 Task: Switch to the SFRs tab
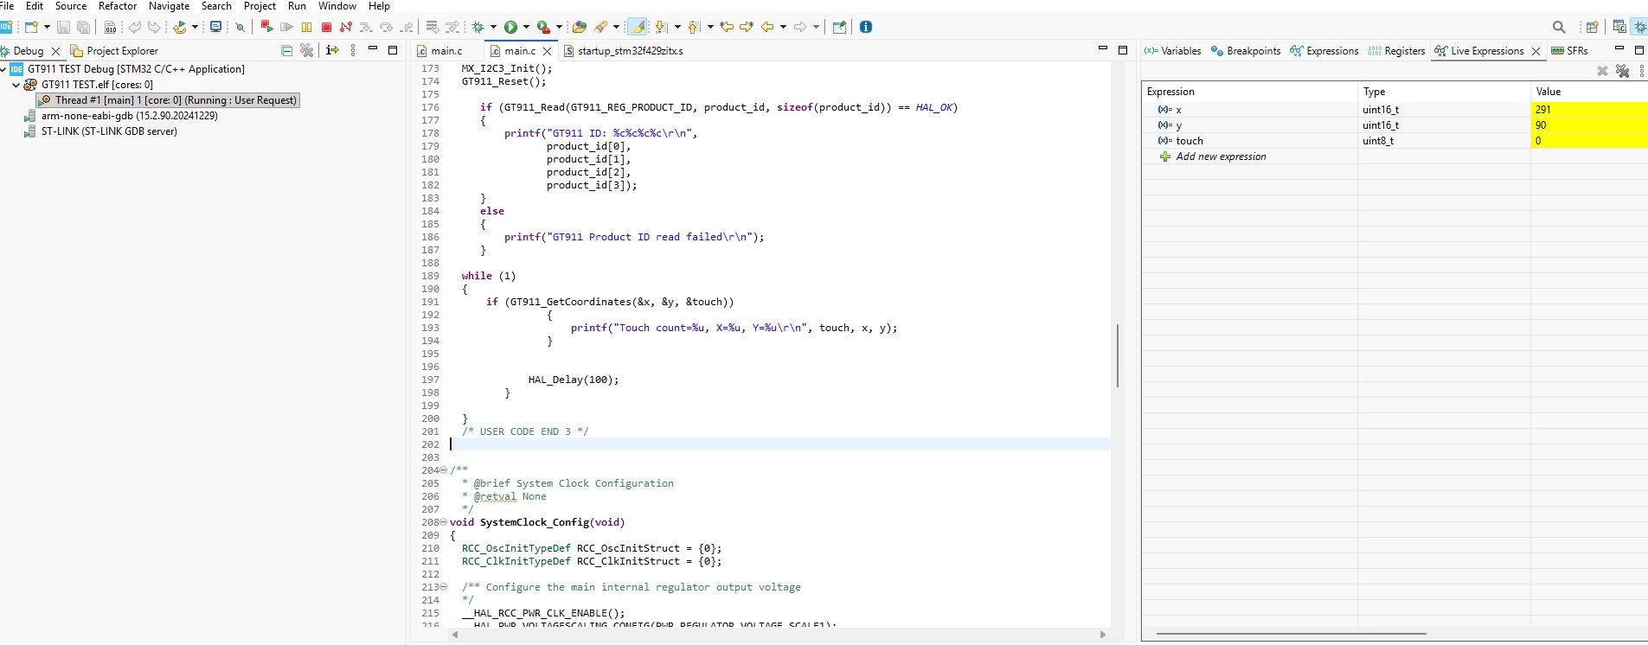[1569, 51]
